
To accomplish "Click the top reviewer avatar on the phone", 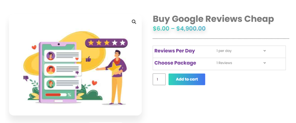I will coord(51,56).
